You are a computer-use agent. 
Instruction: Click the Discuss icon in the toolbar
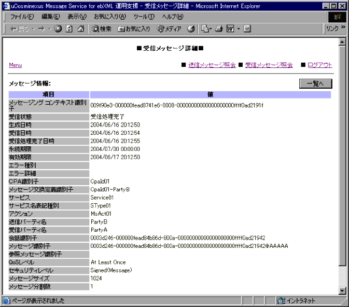247,29
